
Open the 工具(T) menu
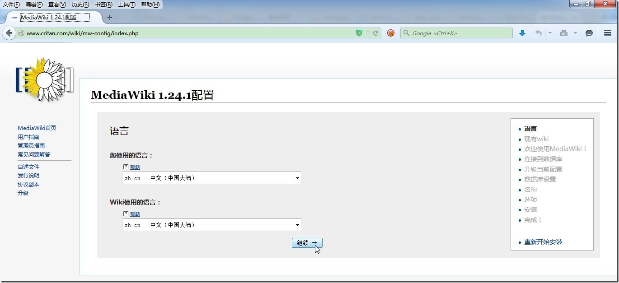127,5
